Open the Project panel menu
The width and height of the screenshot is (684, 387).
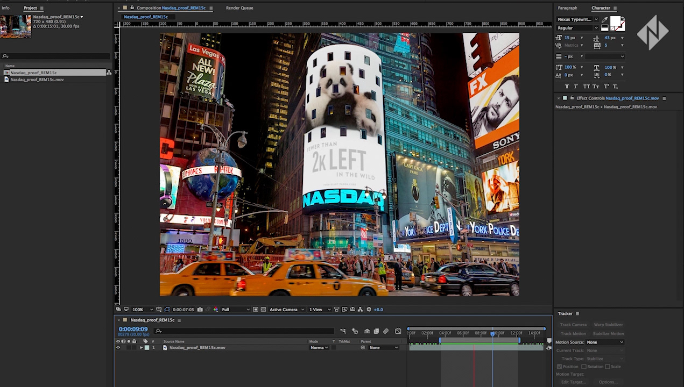42,8
